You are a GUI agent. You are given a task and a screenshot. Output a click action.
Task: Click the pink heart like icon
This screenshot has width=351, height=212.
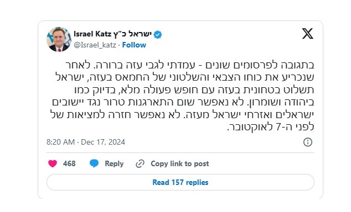pos(53,163)
